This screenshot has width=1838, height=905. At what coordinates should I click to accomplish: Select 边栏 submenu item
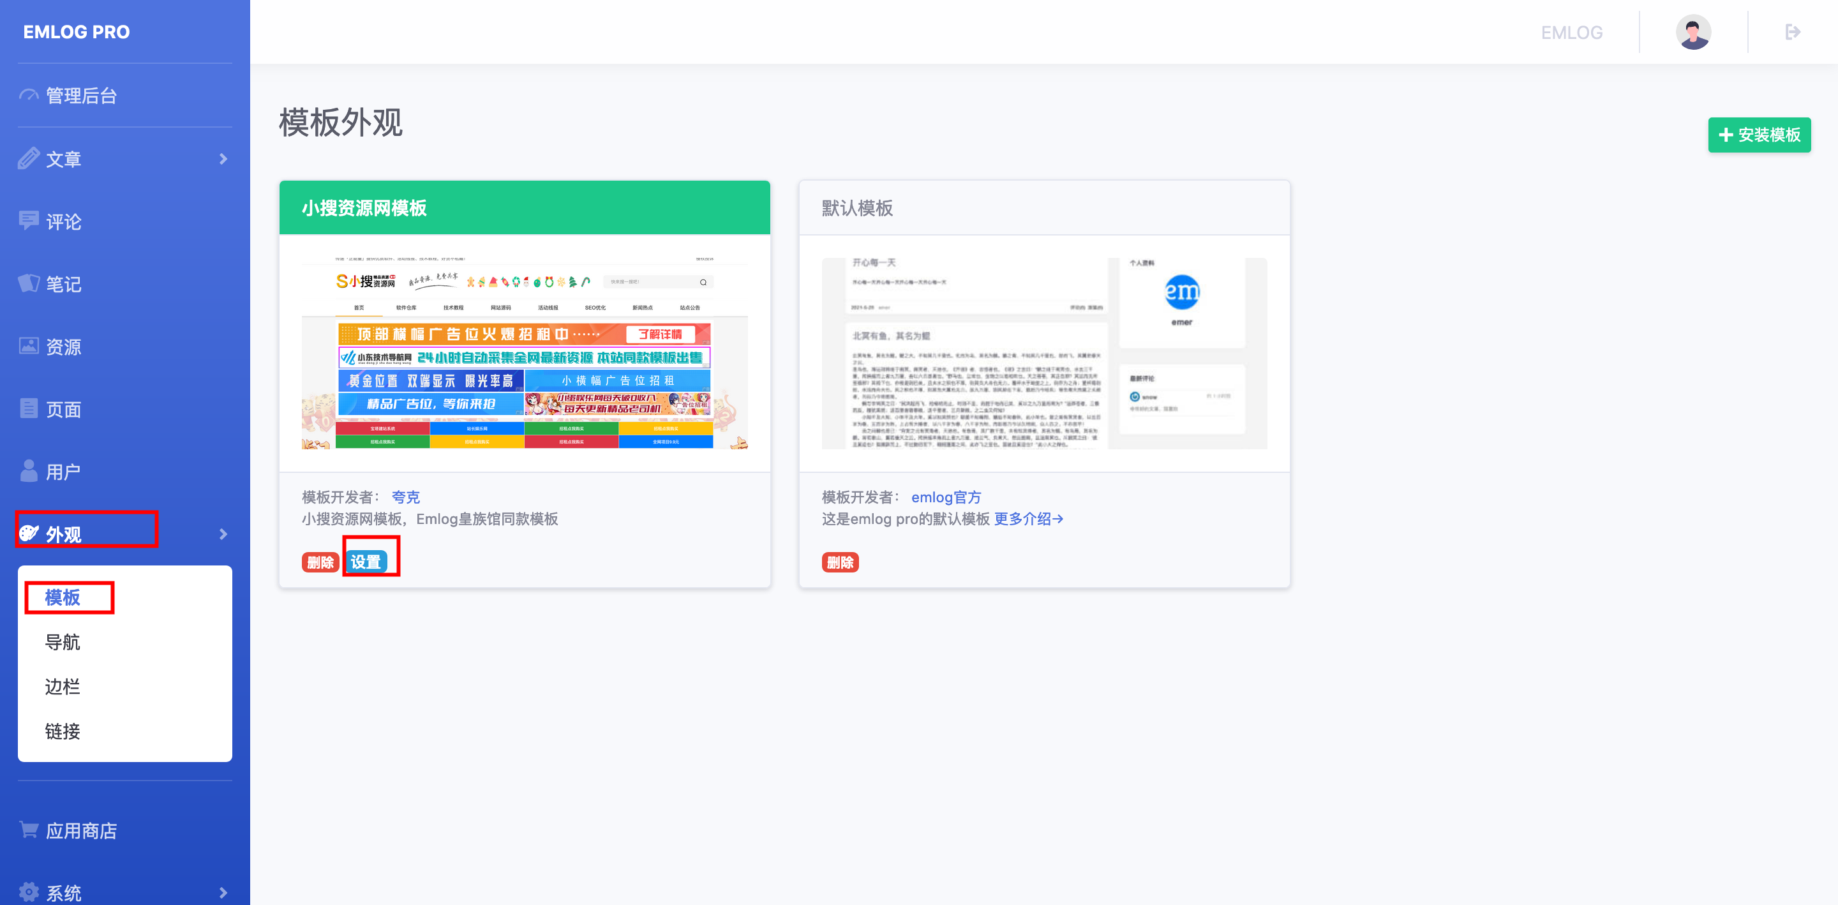pos(63,687)
